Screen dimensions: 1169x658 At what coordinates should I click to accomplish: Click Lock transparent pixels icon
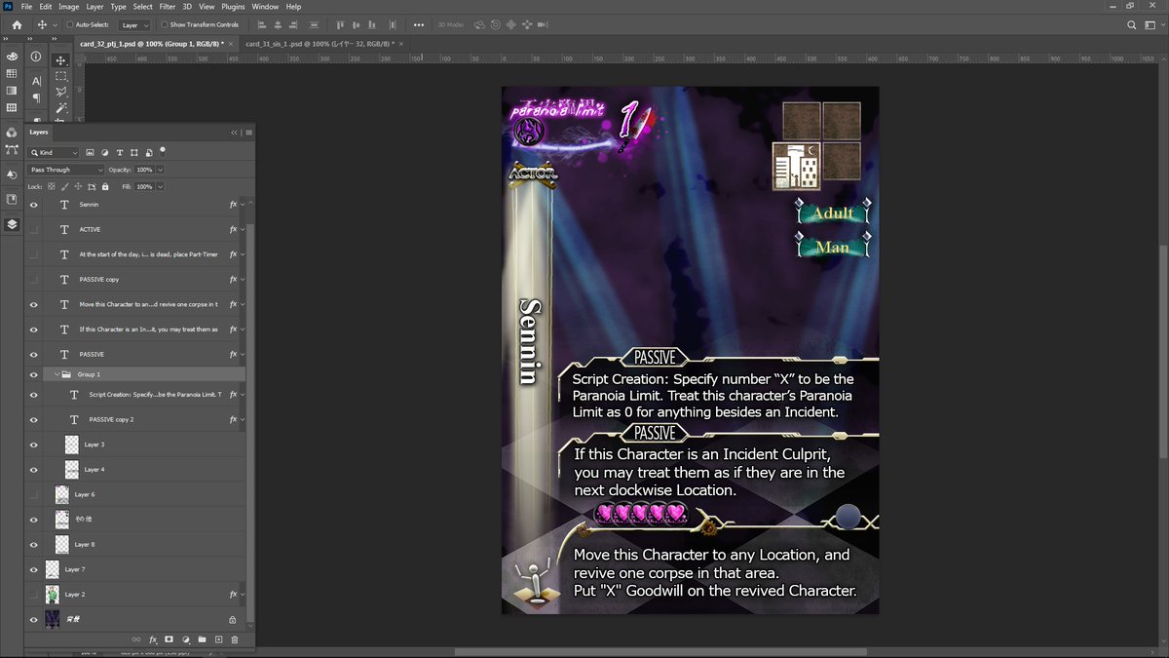tap(53, 186)
